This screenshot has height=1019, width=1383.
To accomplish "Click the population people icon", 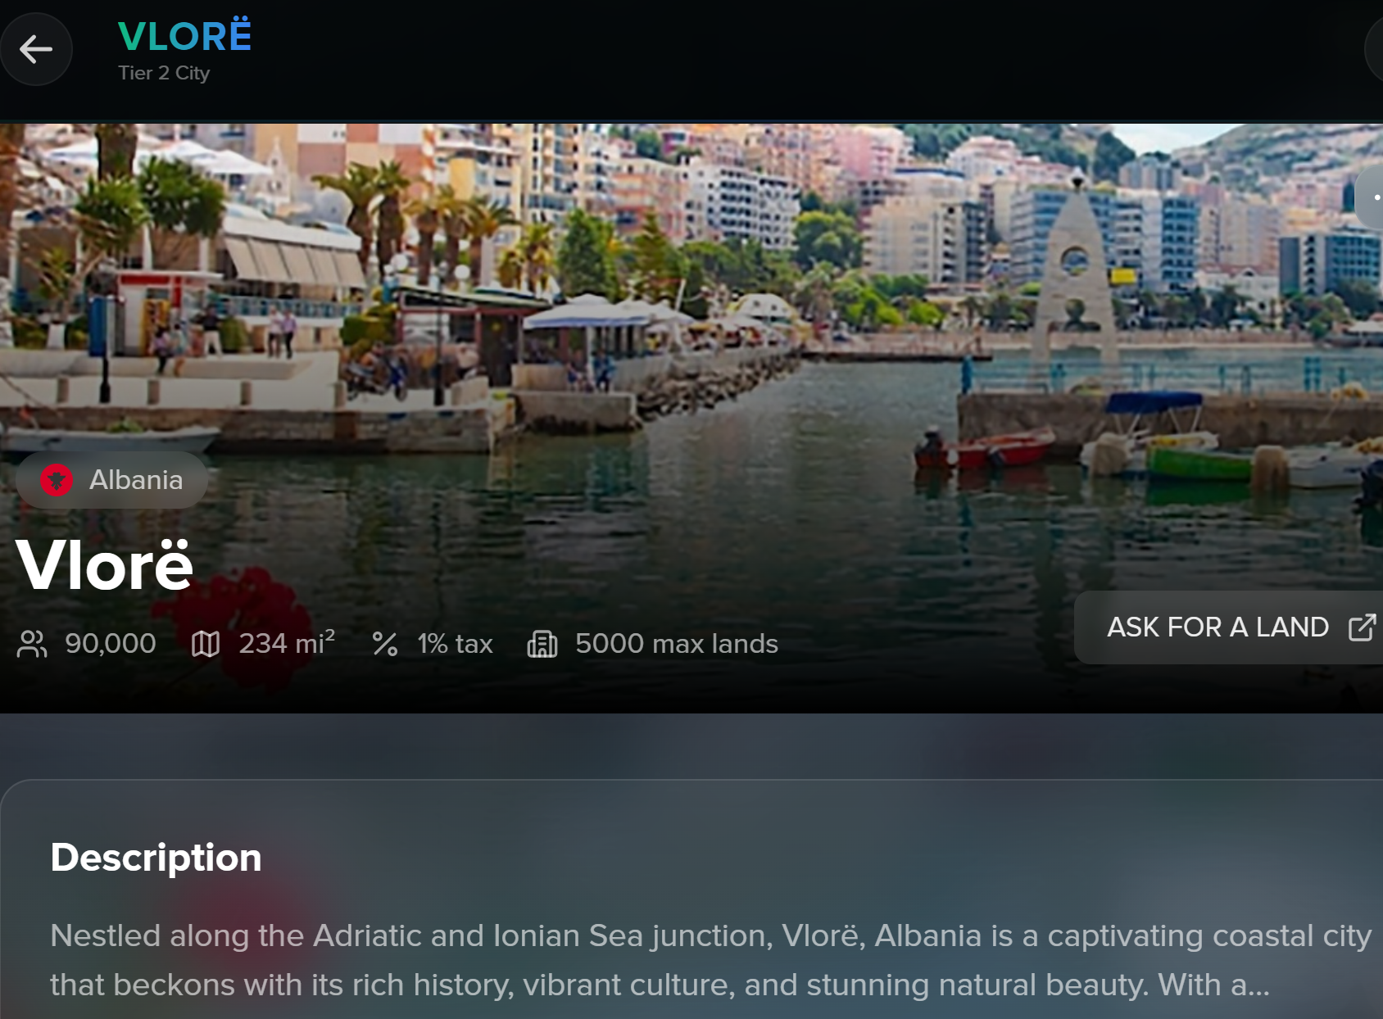I will (32, 644).
